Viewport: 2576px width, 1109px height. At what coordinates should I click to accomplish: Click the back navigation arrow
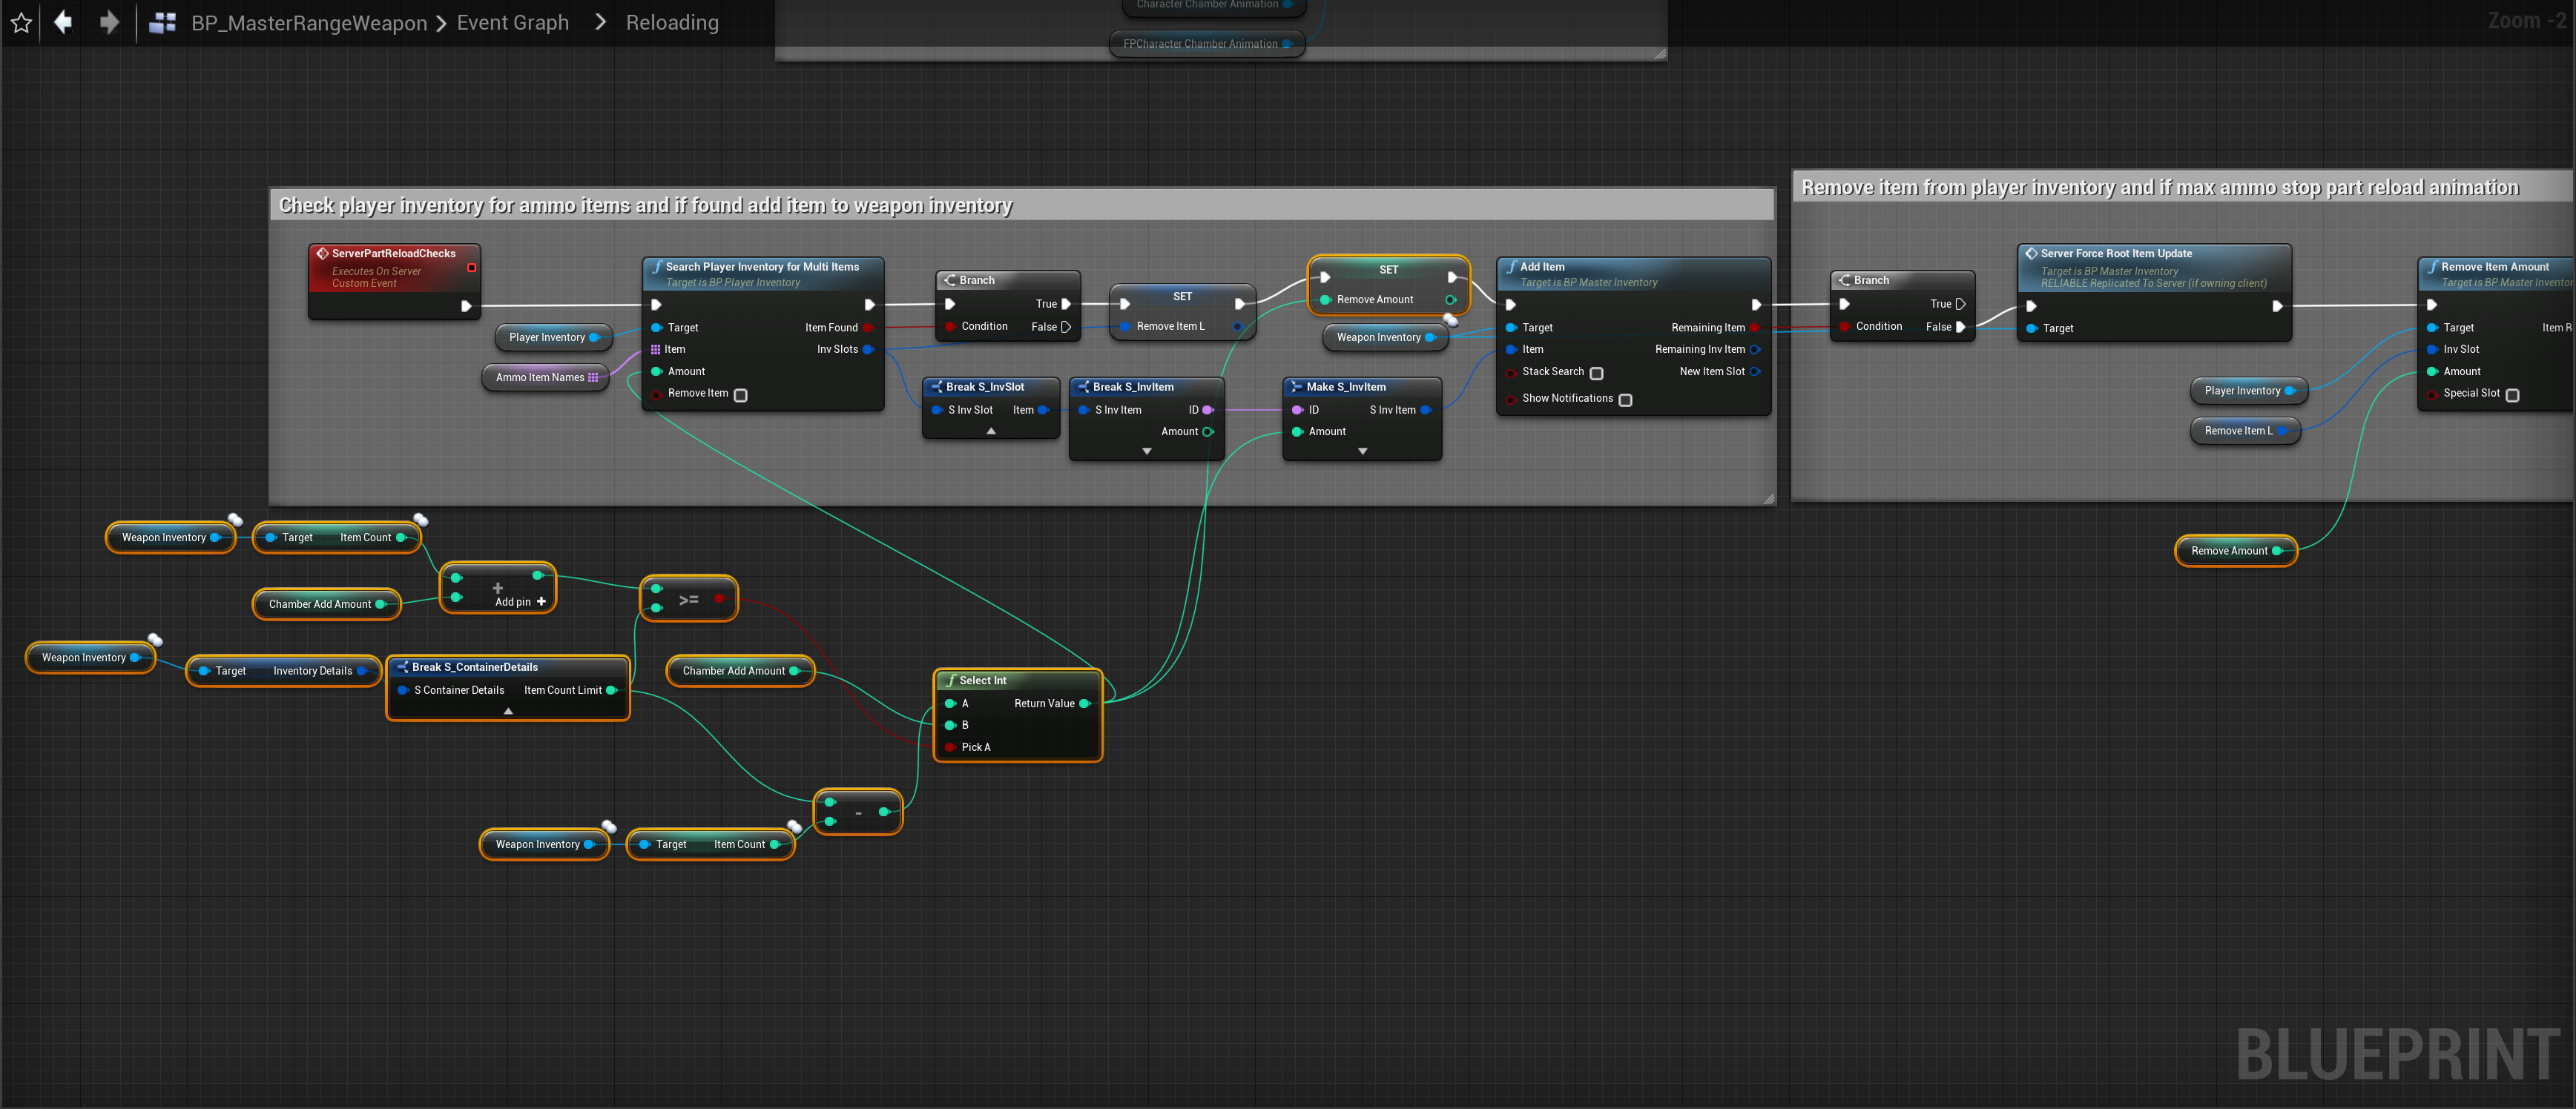point(63,22)
